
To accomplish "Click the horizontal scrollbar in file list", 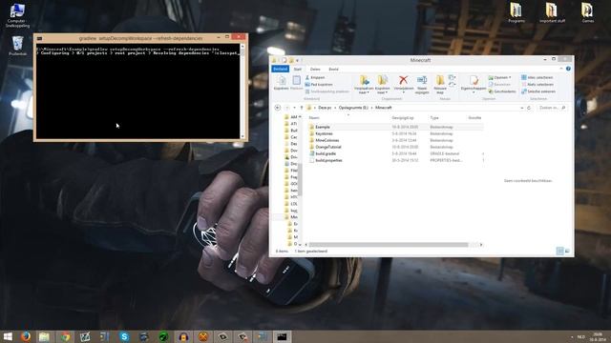I will pos(389,245).
